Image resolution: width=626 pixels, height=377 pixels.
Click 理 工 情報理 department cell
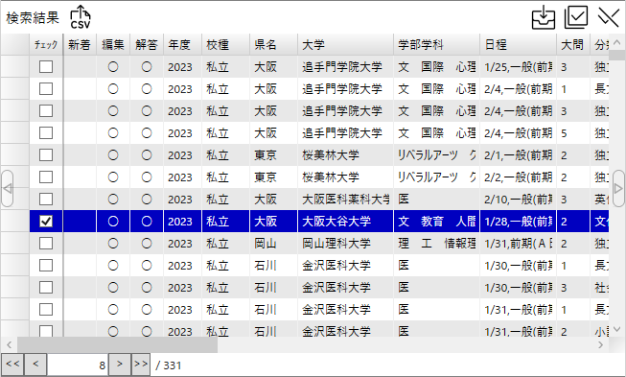click(436, 243)
